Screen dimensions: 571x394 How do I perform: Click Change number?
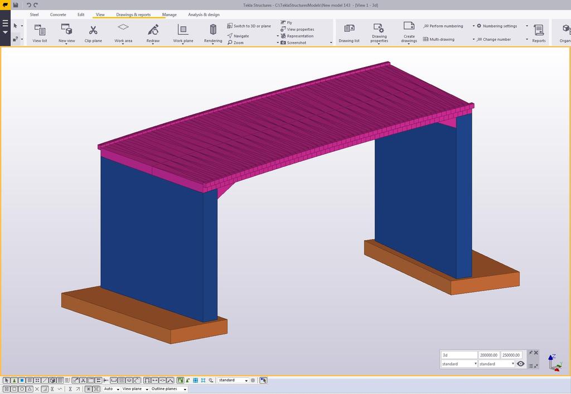[x=494, y=39]
